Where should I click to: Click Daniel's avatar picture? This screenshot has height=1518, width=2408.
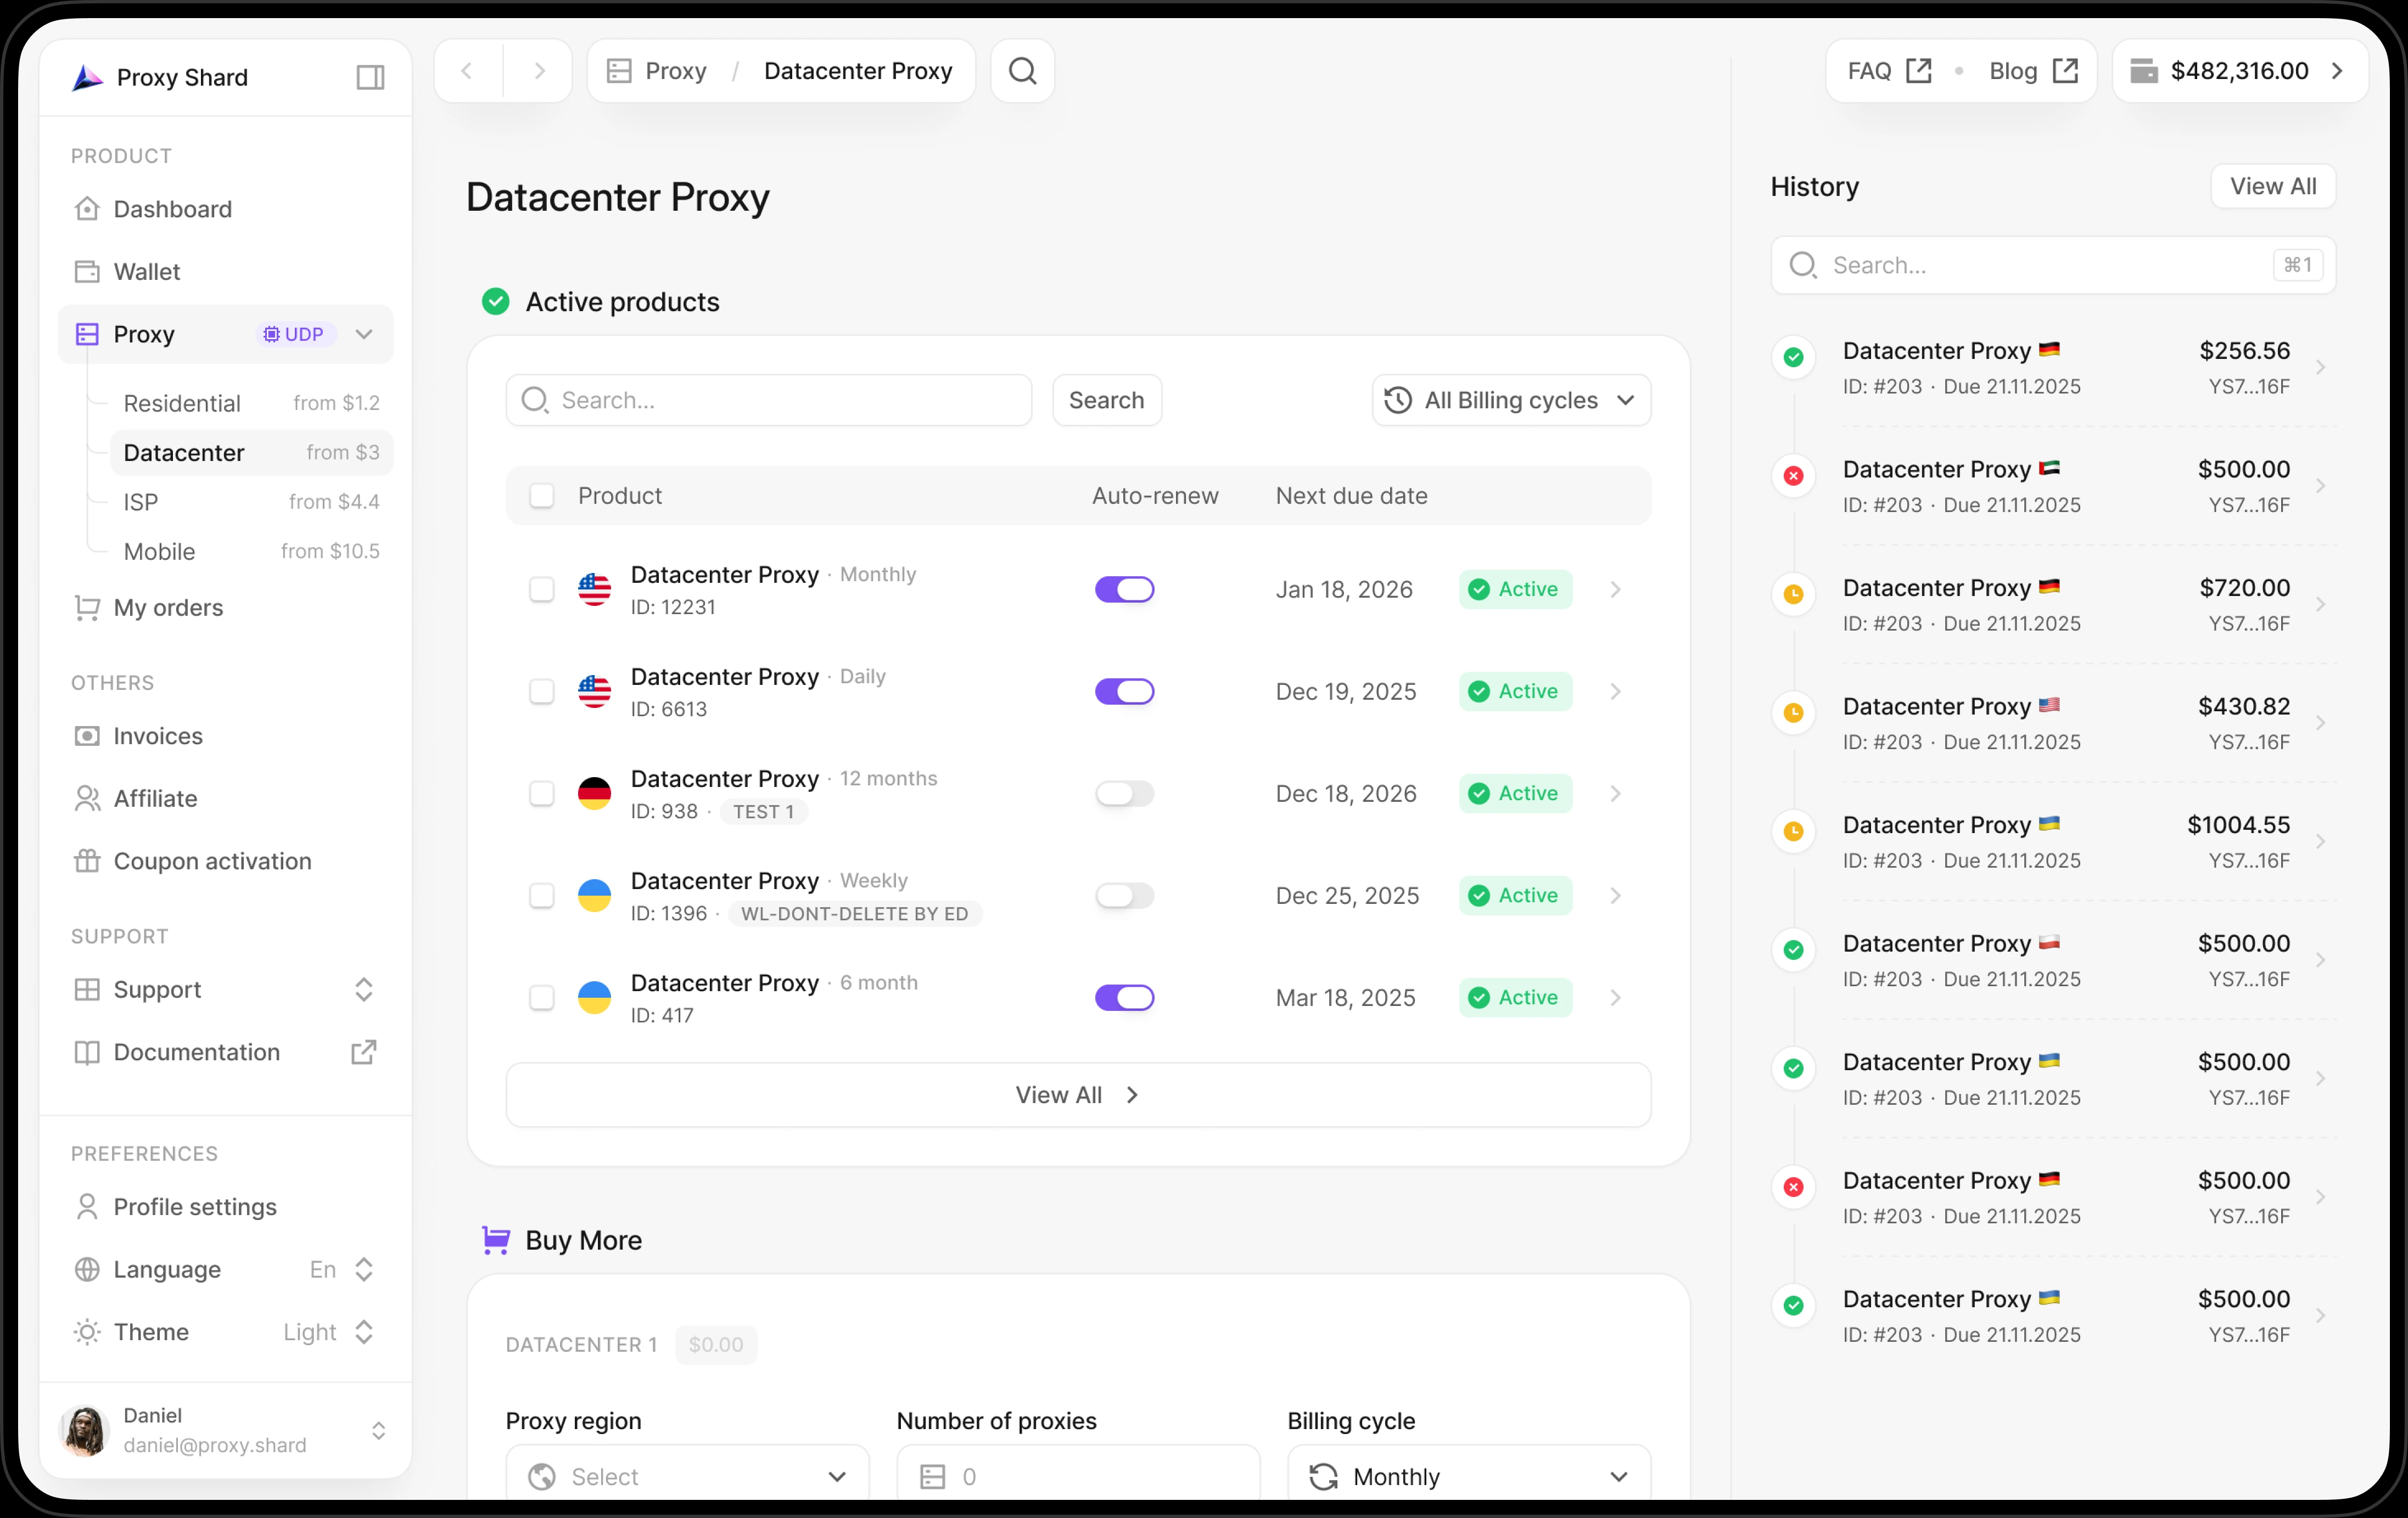pos(85,1431)
